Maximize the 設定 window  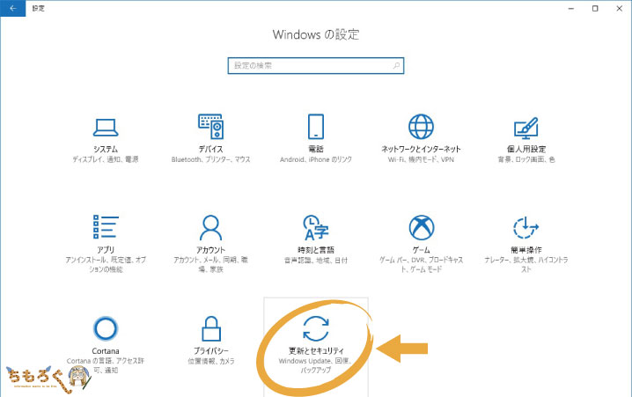pyautogui.click(x=595, y=8)
